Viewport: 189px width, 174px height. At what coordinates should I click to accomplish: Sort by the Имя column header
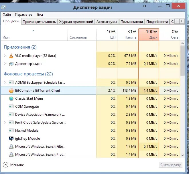point(34,35)
